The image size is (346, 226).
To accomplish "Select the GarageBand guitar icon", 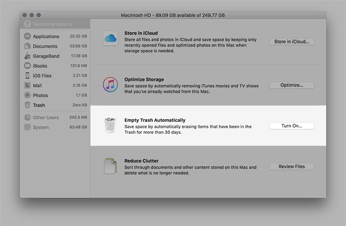I will click(28, 56).
